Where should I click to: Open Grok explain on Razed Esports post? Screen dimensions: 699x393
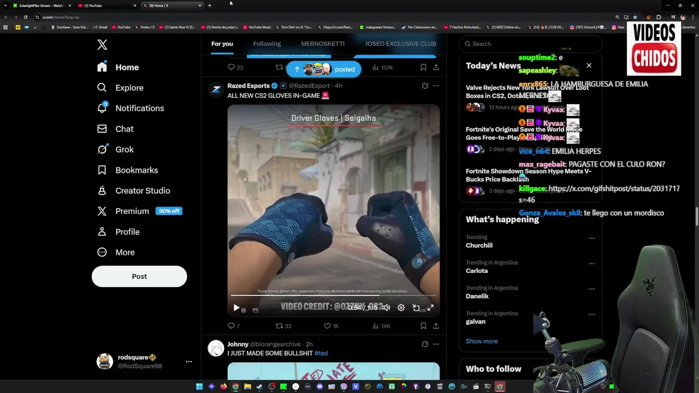tap(425, 86)
